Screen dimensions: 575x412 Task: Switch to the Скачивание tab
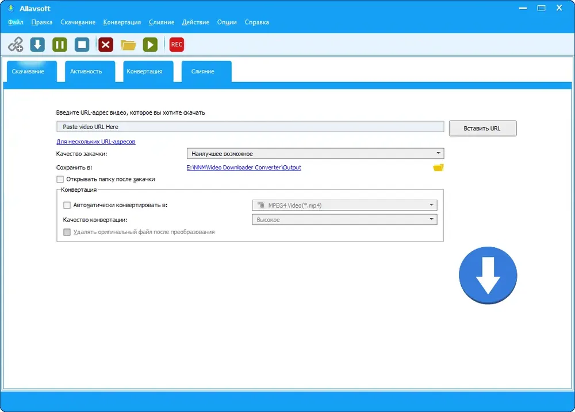32,71
